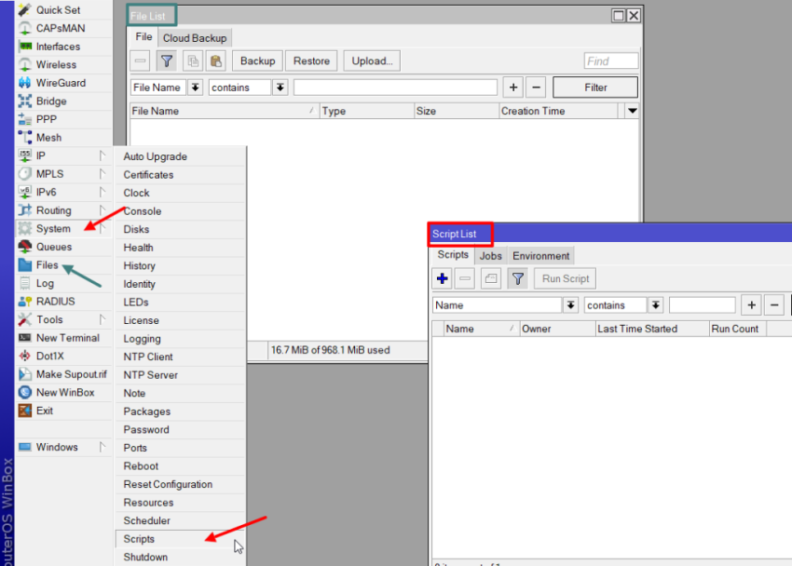Sort by Creation Time column header

point(558,111)
